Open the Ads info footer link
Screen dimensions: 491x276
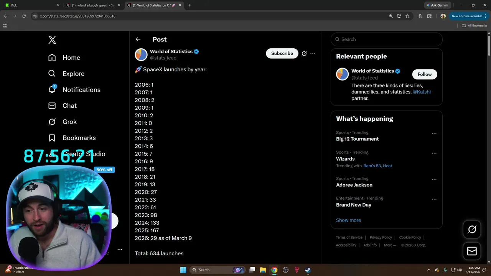pos(370,245)
